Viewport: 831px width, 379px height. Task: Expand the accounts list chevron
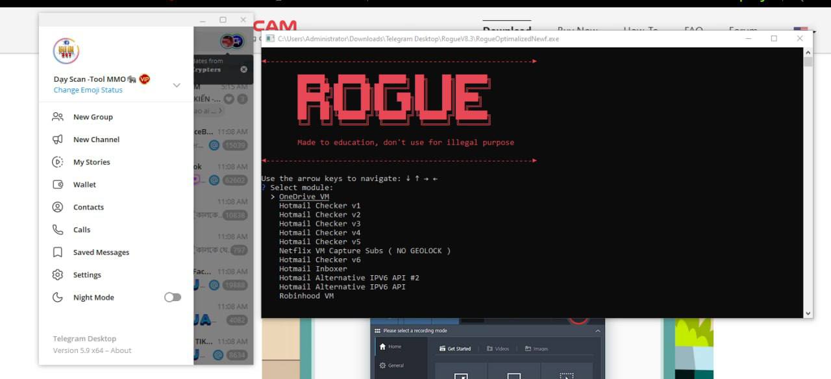tap(177, 85)
